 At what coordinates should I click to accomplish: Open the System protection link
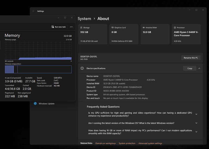pyautogui.click(x=127, y=143)
